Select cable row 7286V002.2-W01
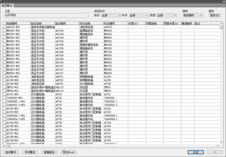Screen dimensions: 226x157 111,105
